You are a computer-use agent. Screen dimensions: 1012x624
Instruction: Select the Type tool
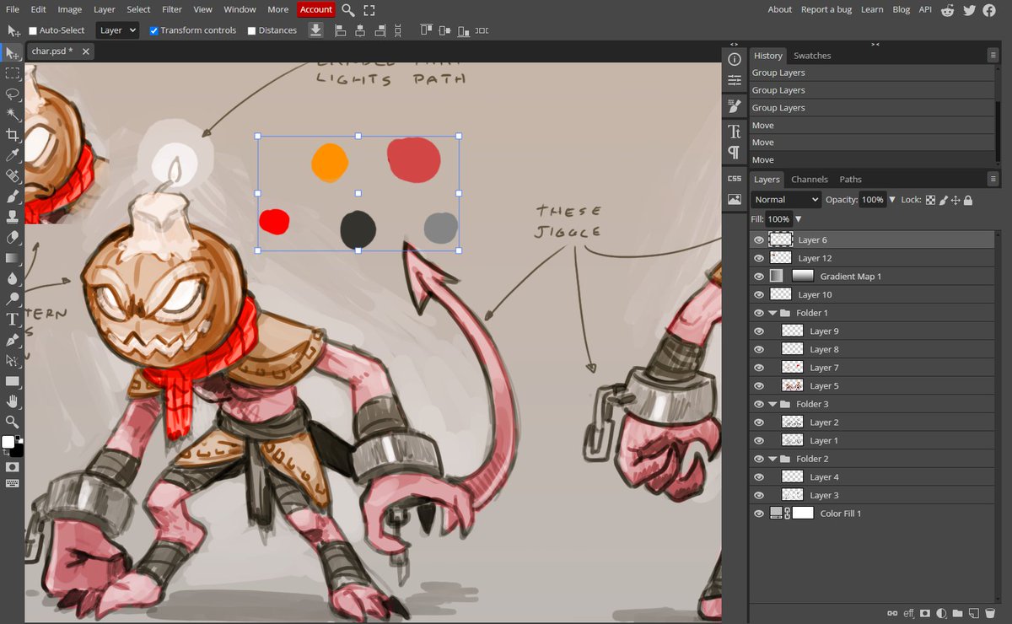pyautogui.click(x=13, y=320)
